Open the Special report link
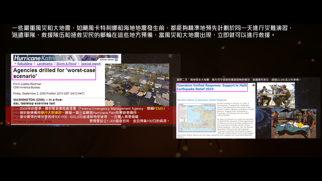 click(91, 64)
